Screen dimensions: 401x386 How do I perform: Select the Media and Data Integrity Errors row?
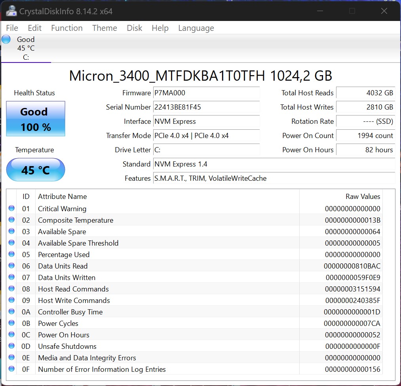194,358
